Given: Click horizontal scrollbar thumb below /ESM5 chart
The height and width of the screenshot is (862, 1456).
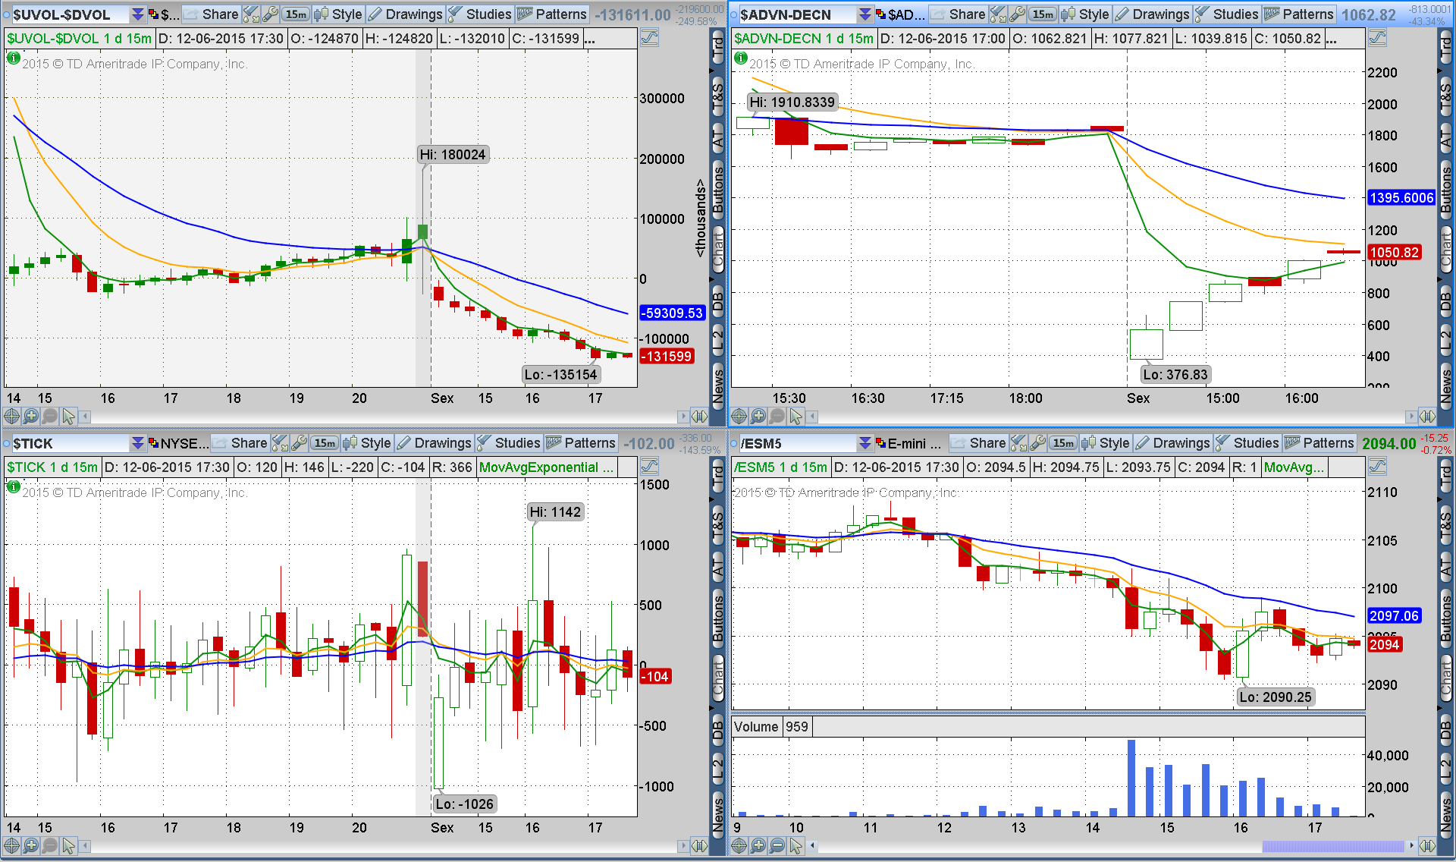Looking at the screenshot, I should (x=1332, y=845).
